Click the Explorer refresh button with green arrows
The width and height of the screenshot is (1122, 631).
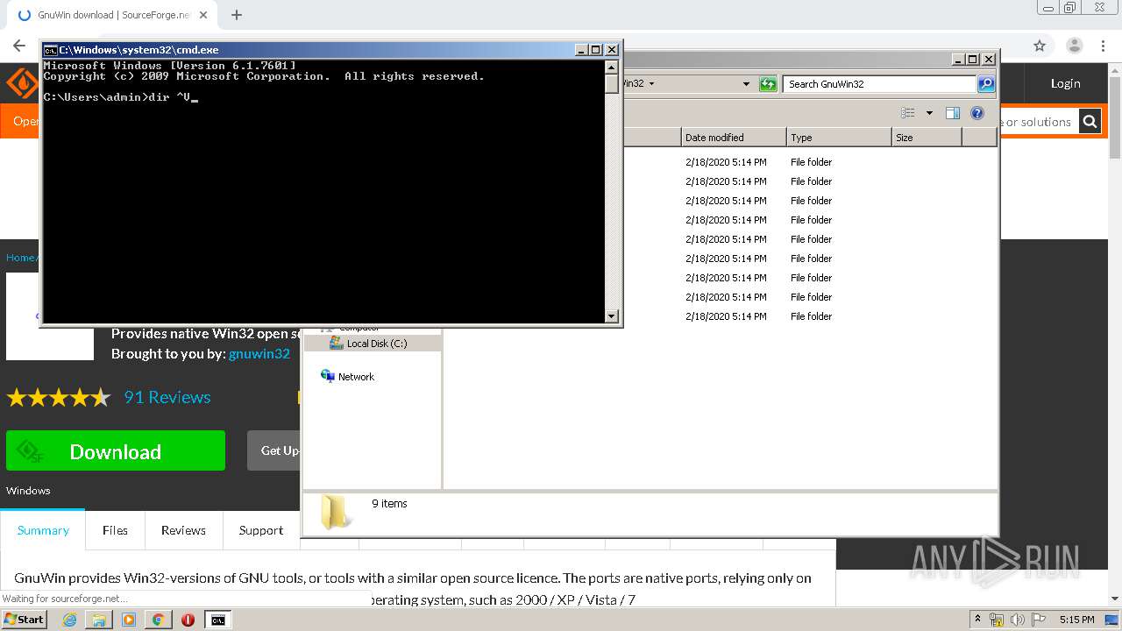[768, 84]
